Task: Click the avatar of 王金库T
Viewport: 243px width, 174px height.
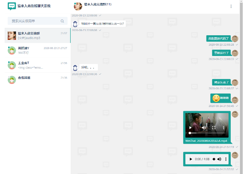Action: tap(12, 65)
